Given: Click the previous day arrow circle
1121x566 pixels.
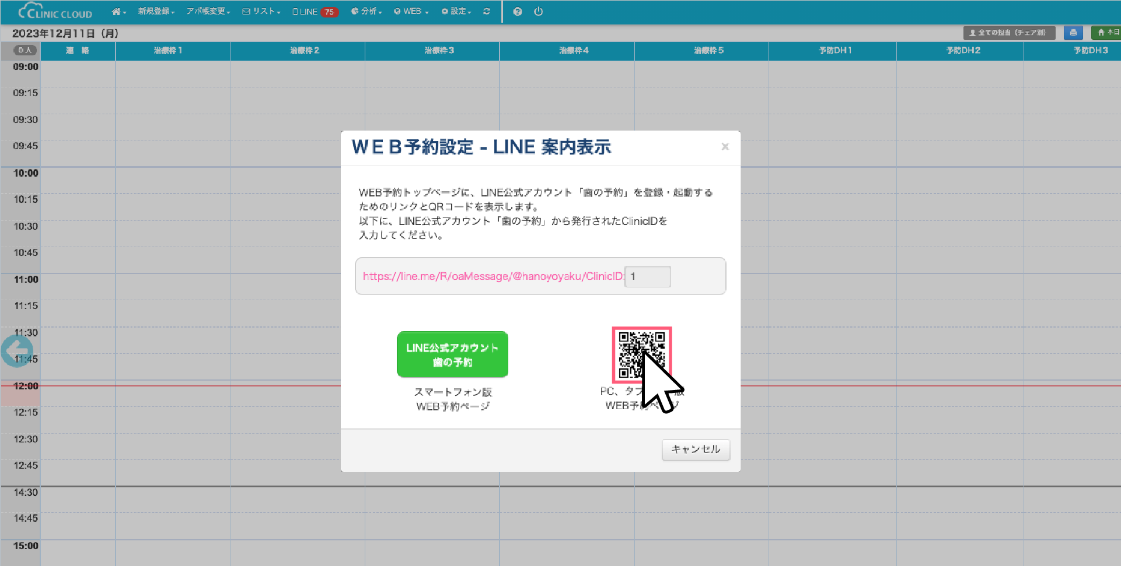Looking at the screenshot, I should pos(16,351).
